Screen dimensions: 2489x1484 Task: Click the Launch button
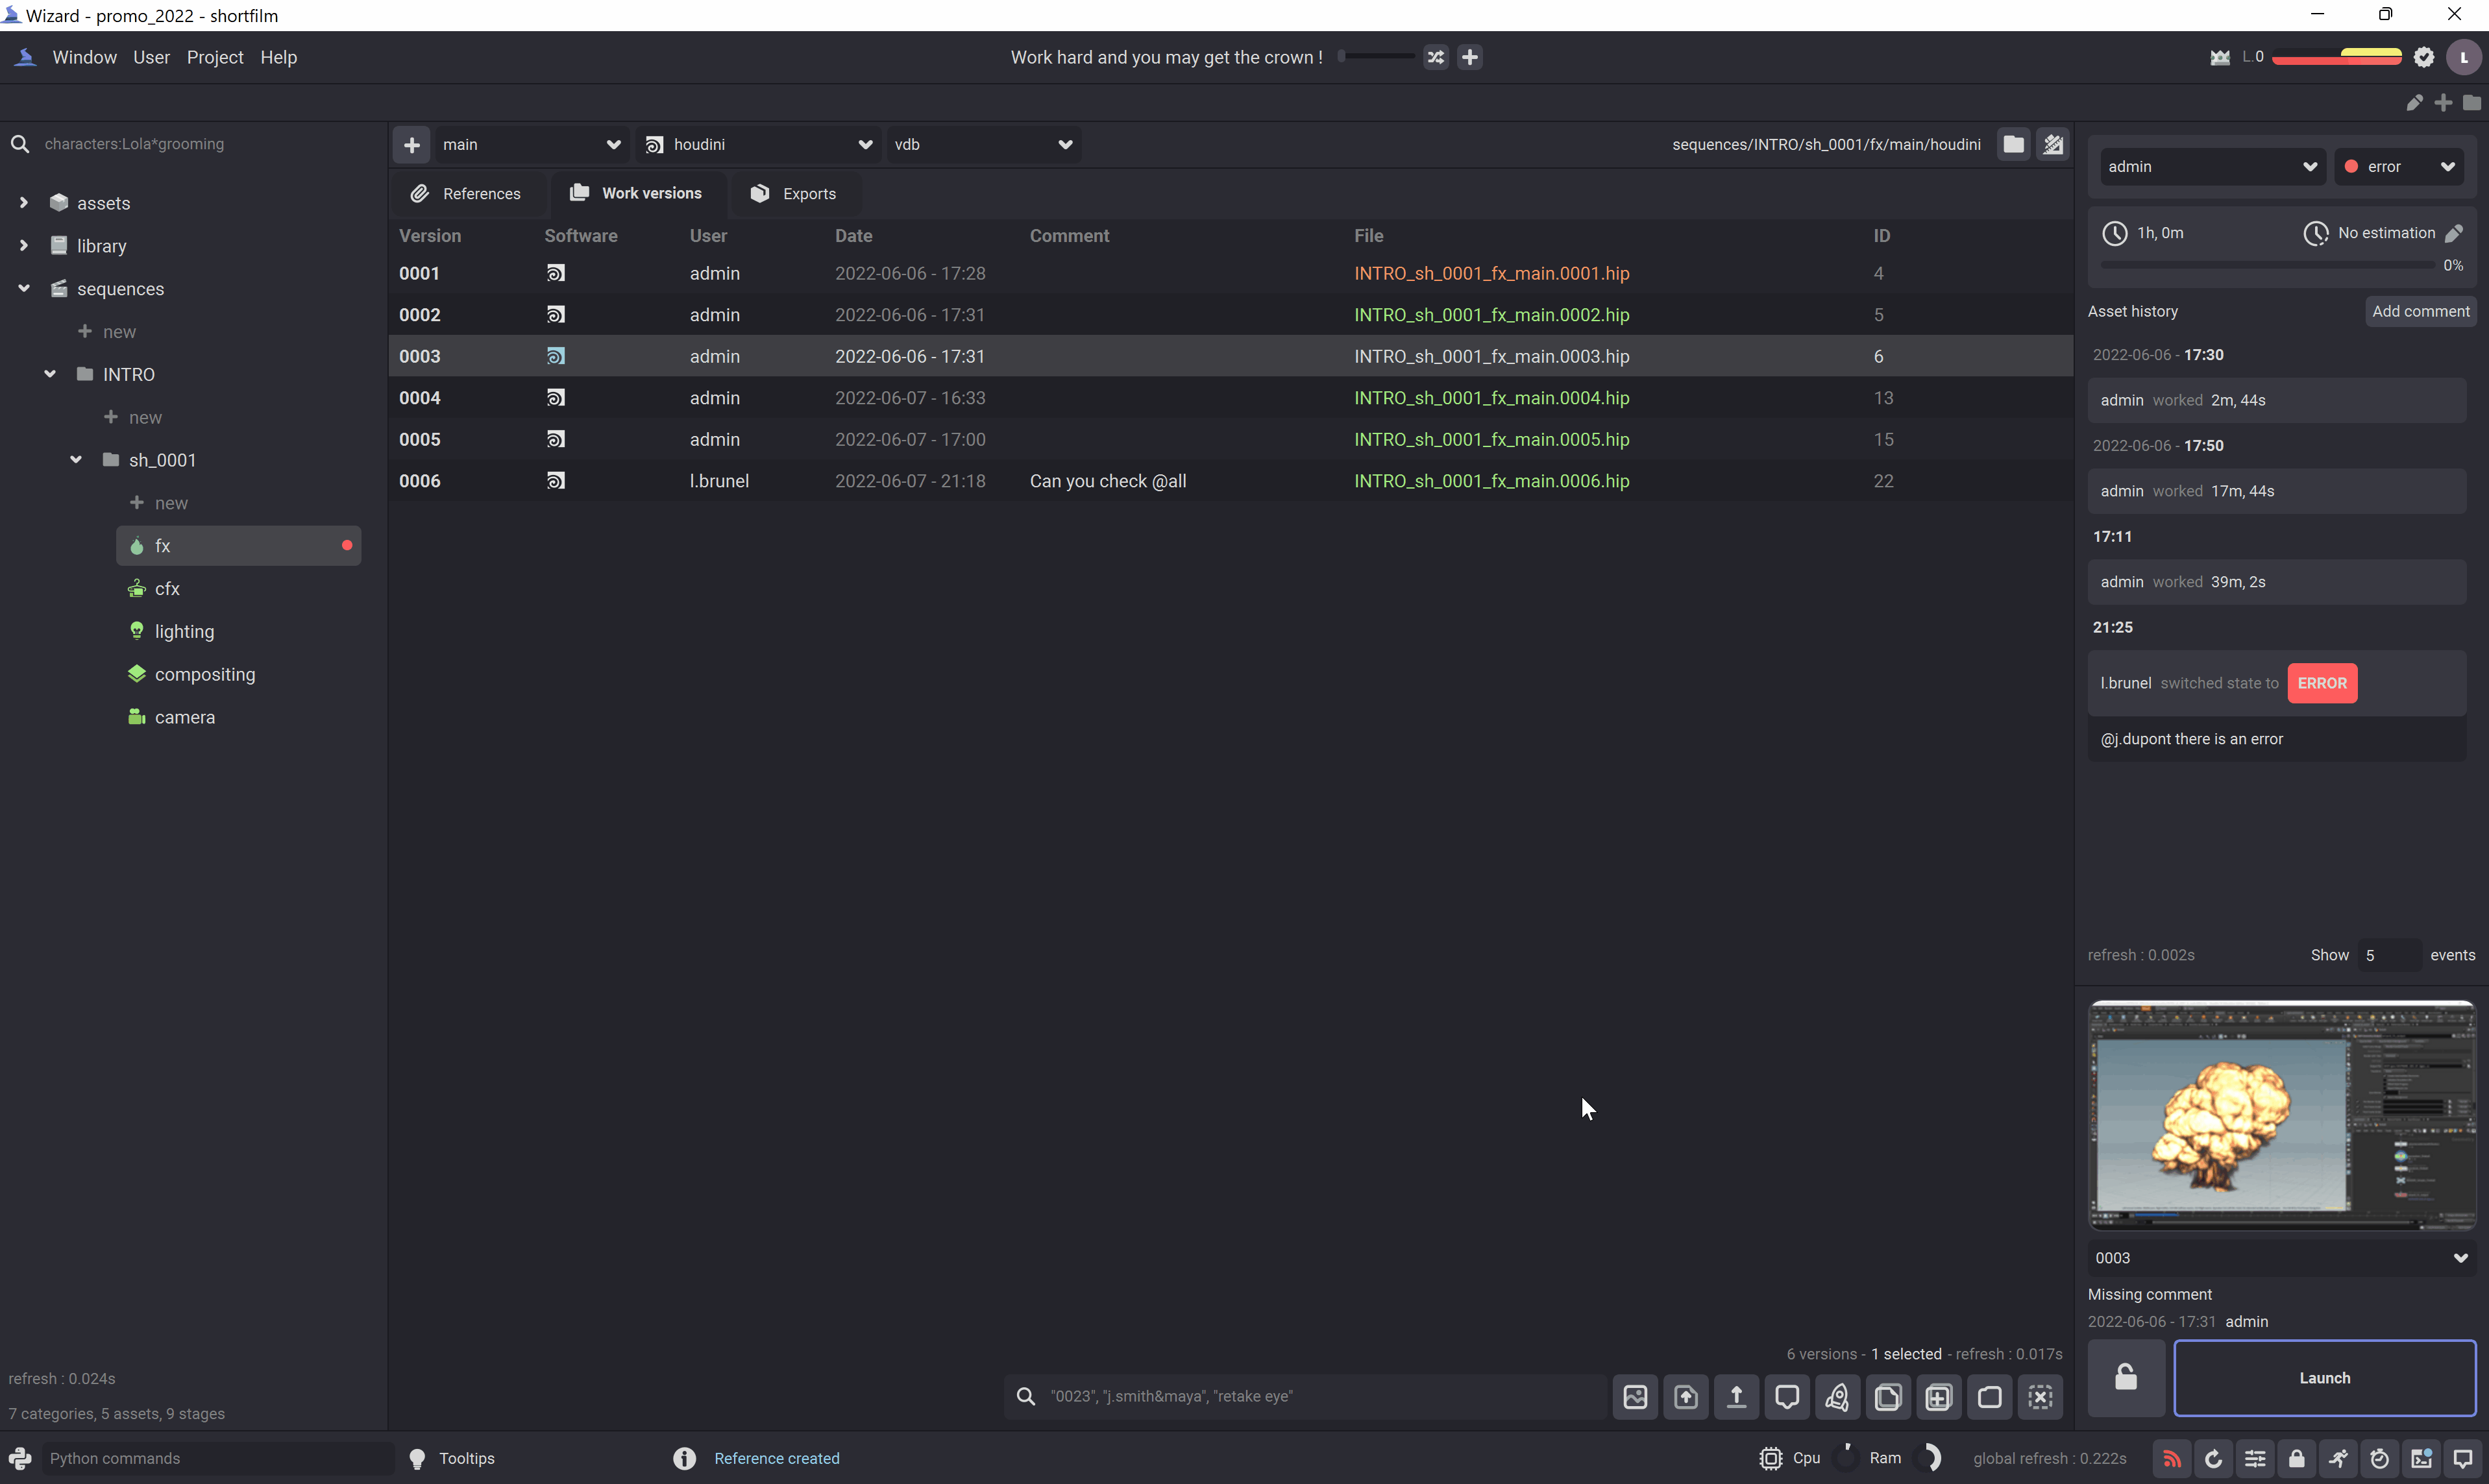2325,1378
